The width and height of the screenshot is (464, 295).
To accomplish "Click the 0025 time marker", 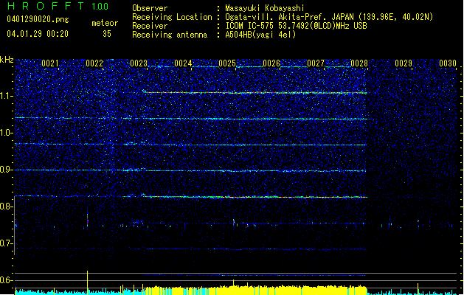I will (x=227, y=63).
